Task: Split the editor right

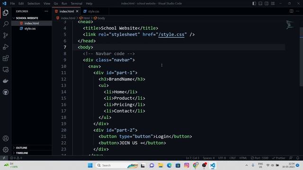Action: [x=292, y=11]
